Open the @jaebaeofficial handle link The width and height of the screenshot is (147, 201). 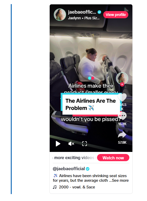coord(69,169)
